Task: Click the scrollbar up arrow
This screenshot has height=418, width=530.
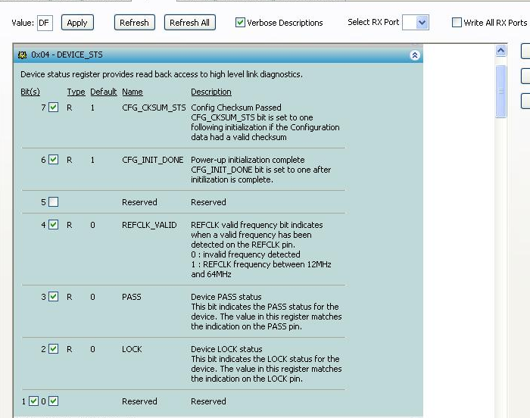Action: coord(501,51)
